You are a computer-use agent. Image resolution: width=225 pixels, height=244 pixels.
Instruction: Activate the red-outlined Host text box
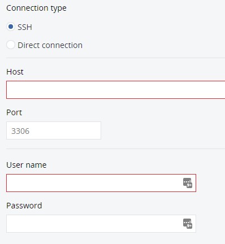pos(116,90)
